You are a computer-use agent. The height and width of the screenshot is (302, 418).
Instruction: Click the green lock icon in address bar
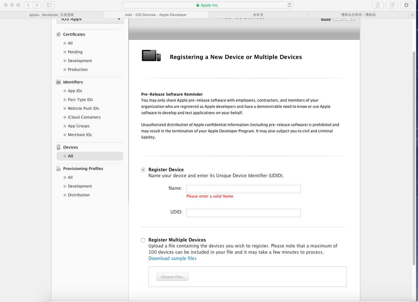(198, 5)
